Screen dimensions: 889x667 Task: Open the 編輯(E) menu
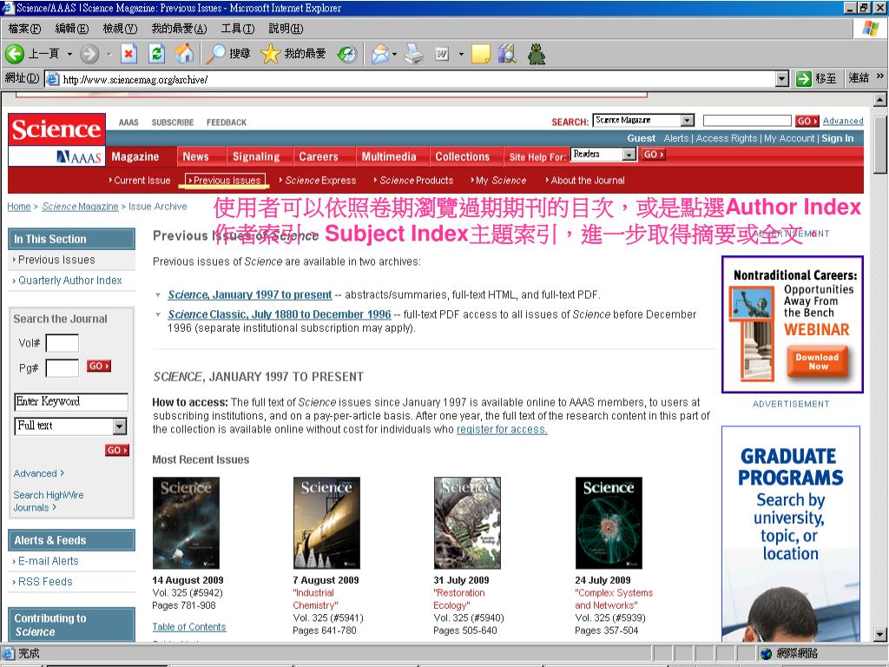click(x=72, y=29)
